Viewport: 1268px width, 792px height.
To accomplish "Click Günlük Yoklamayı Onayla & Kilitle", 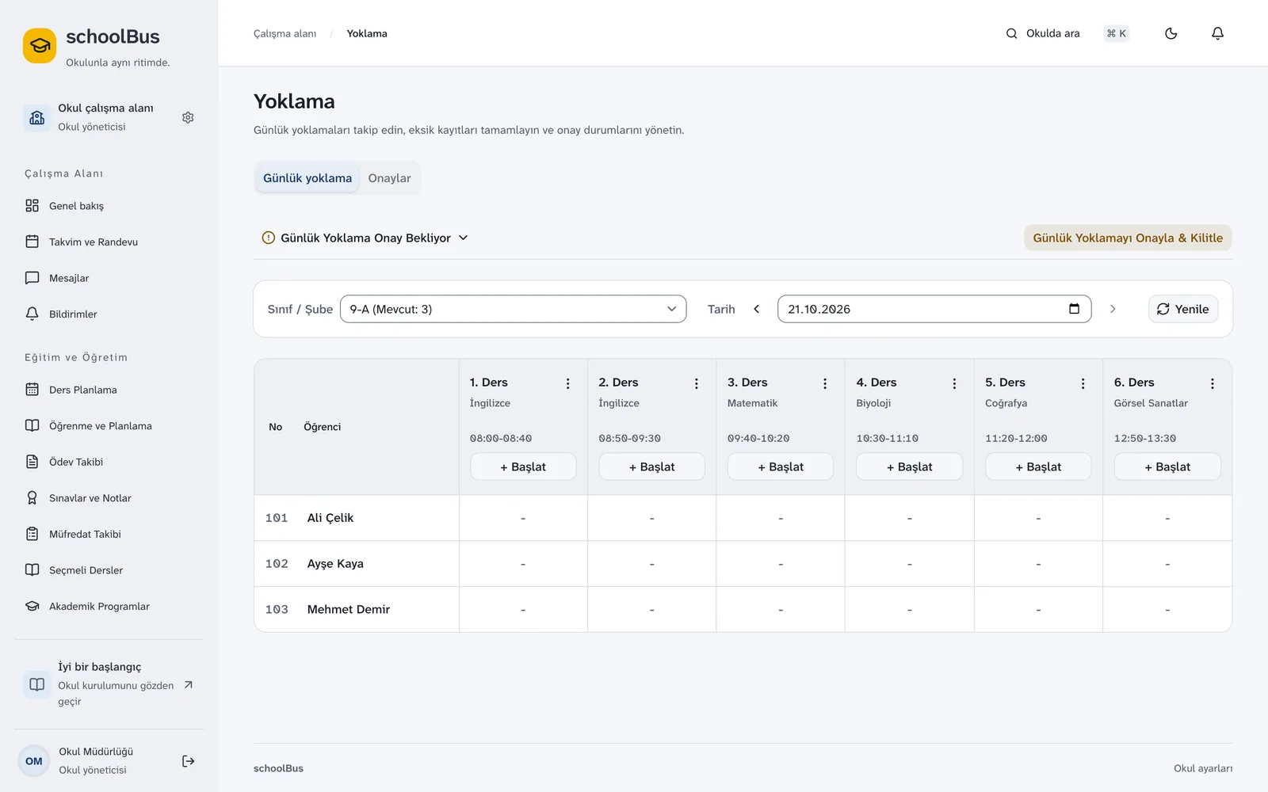I will 1128,238.
